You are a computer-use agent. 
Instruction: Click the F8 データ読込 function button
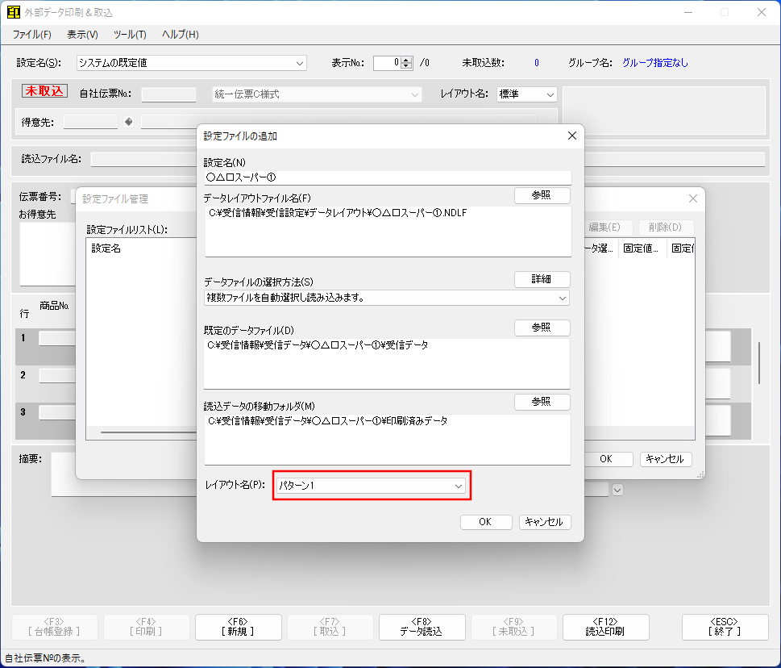point(422,627)
